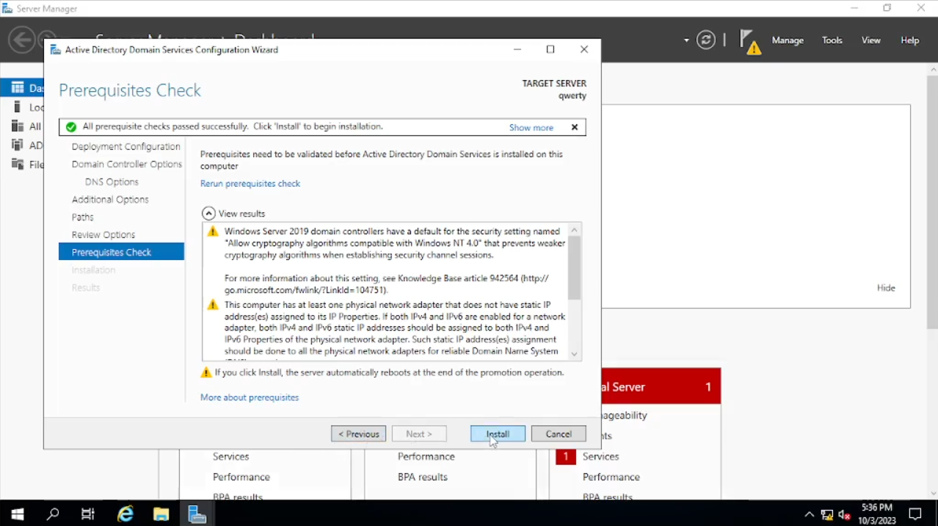Show hidden system tray icons
The image size is (938, 526).
tap(809, 514)
